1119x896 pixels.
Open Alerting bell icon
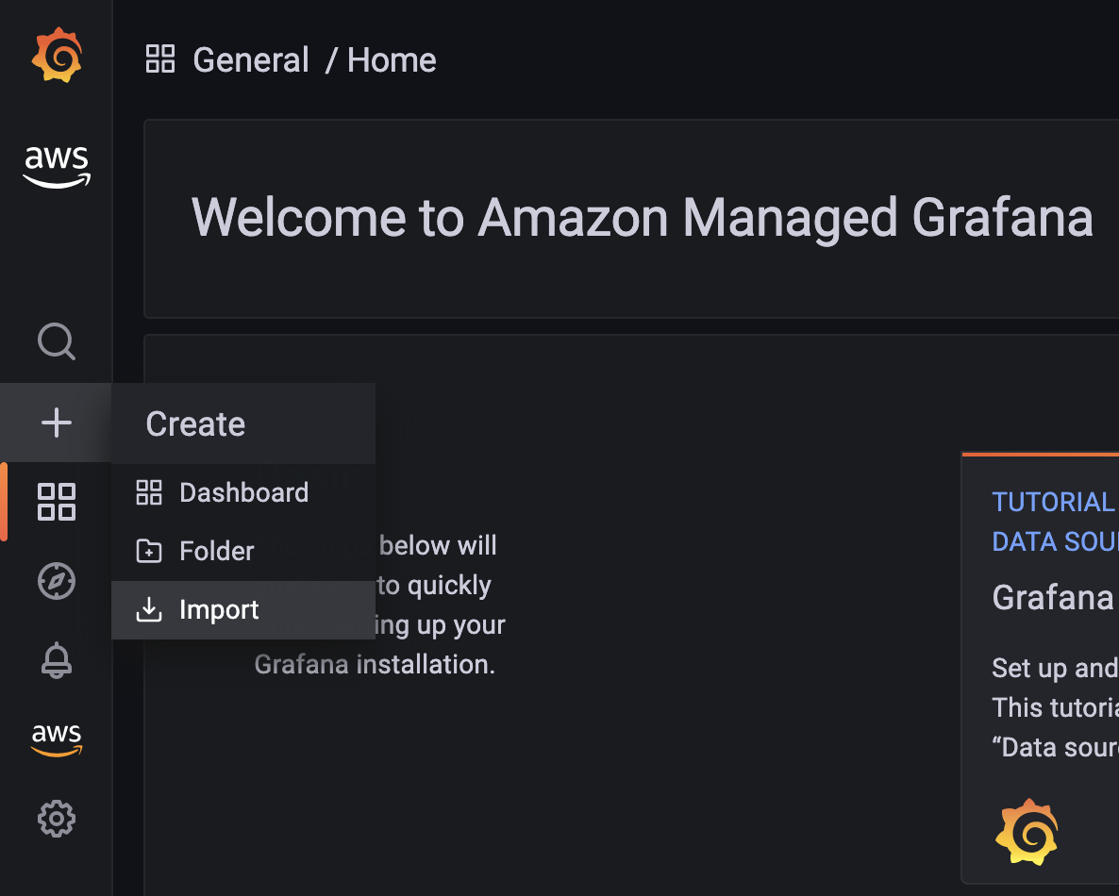57,660
